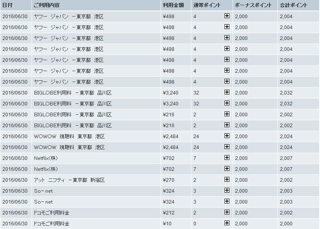Select ドコモご利用料金 text in the ¥10 row
This screenshot has width=320, height=229.
click(x=52, y=224)
